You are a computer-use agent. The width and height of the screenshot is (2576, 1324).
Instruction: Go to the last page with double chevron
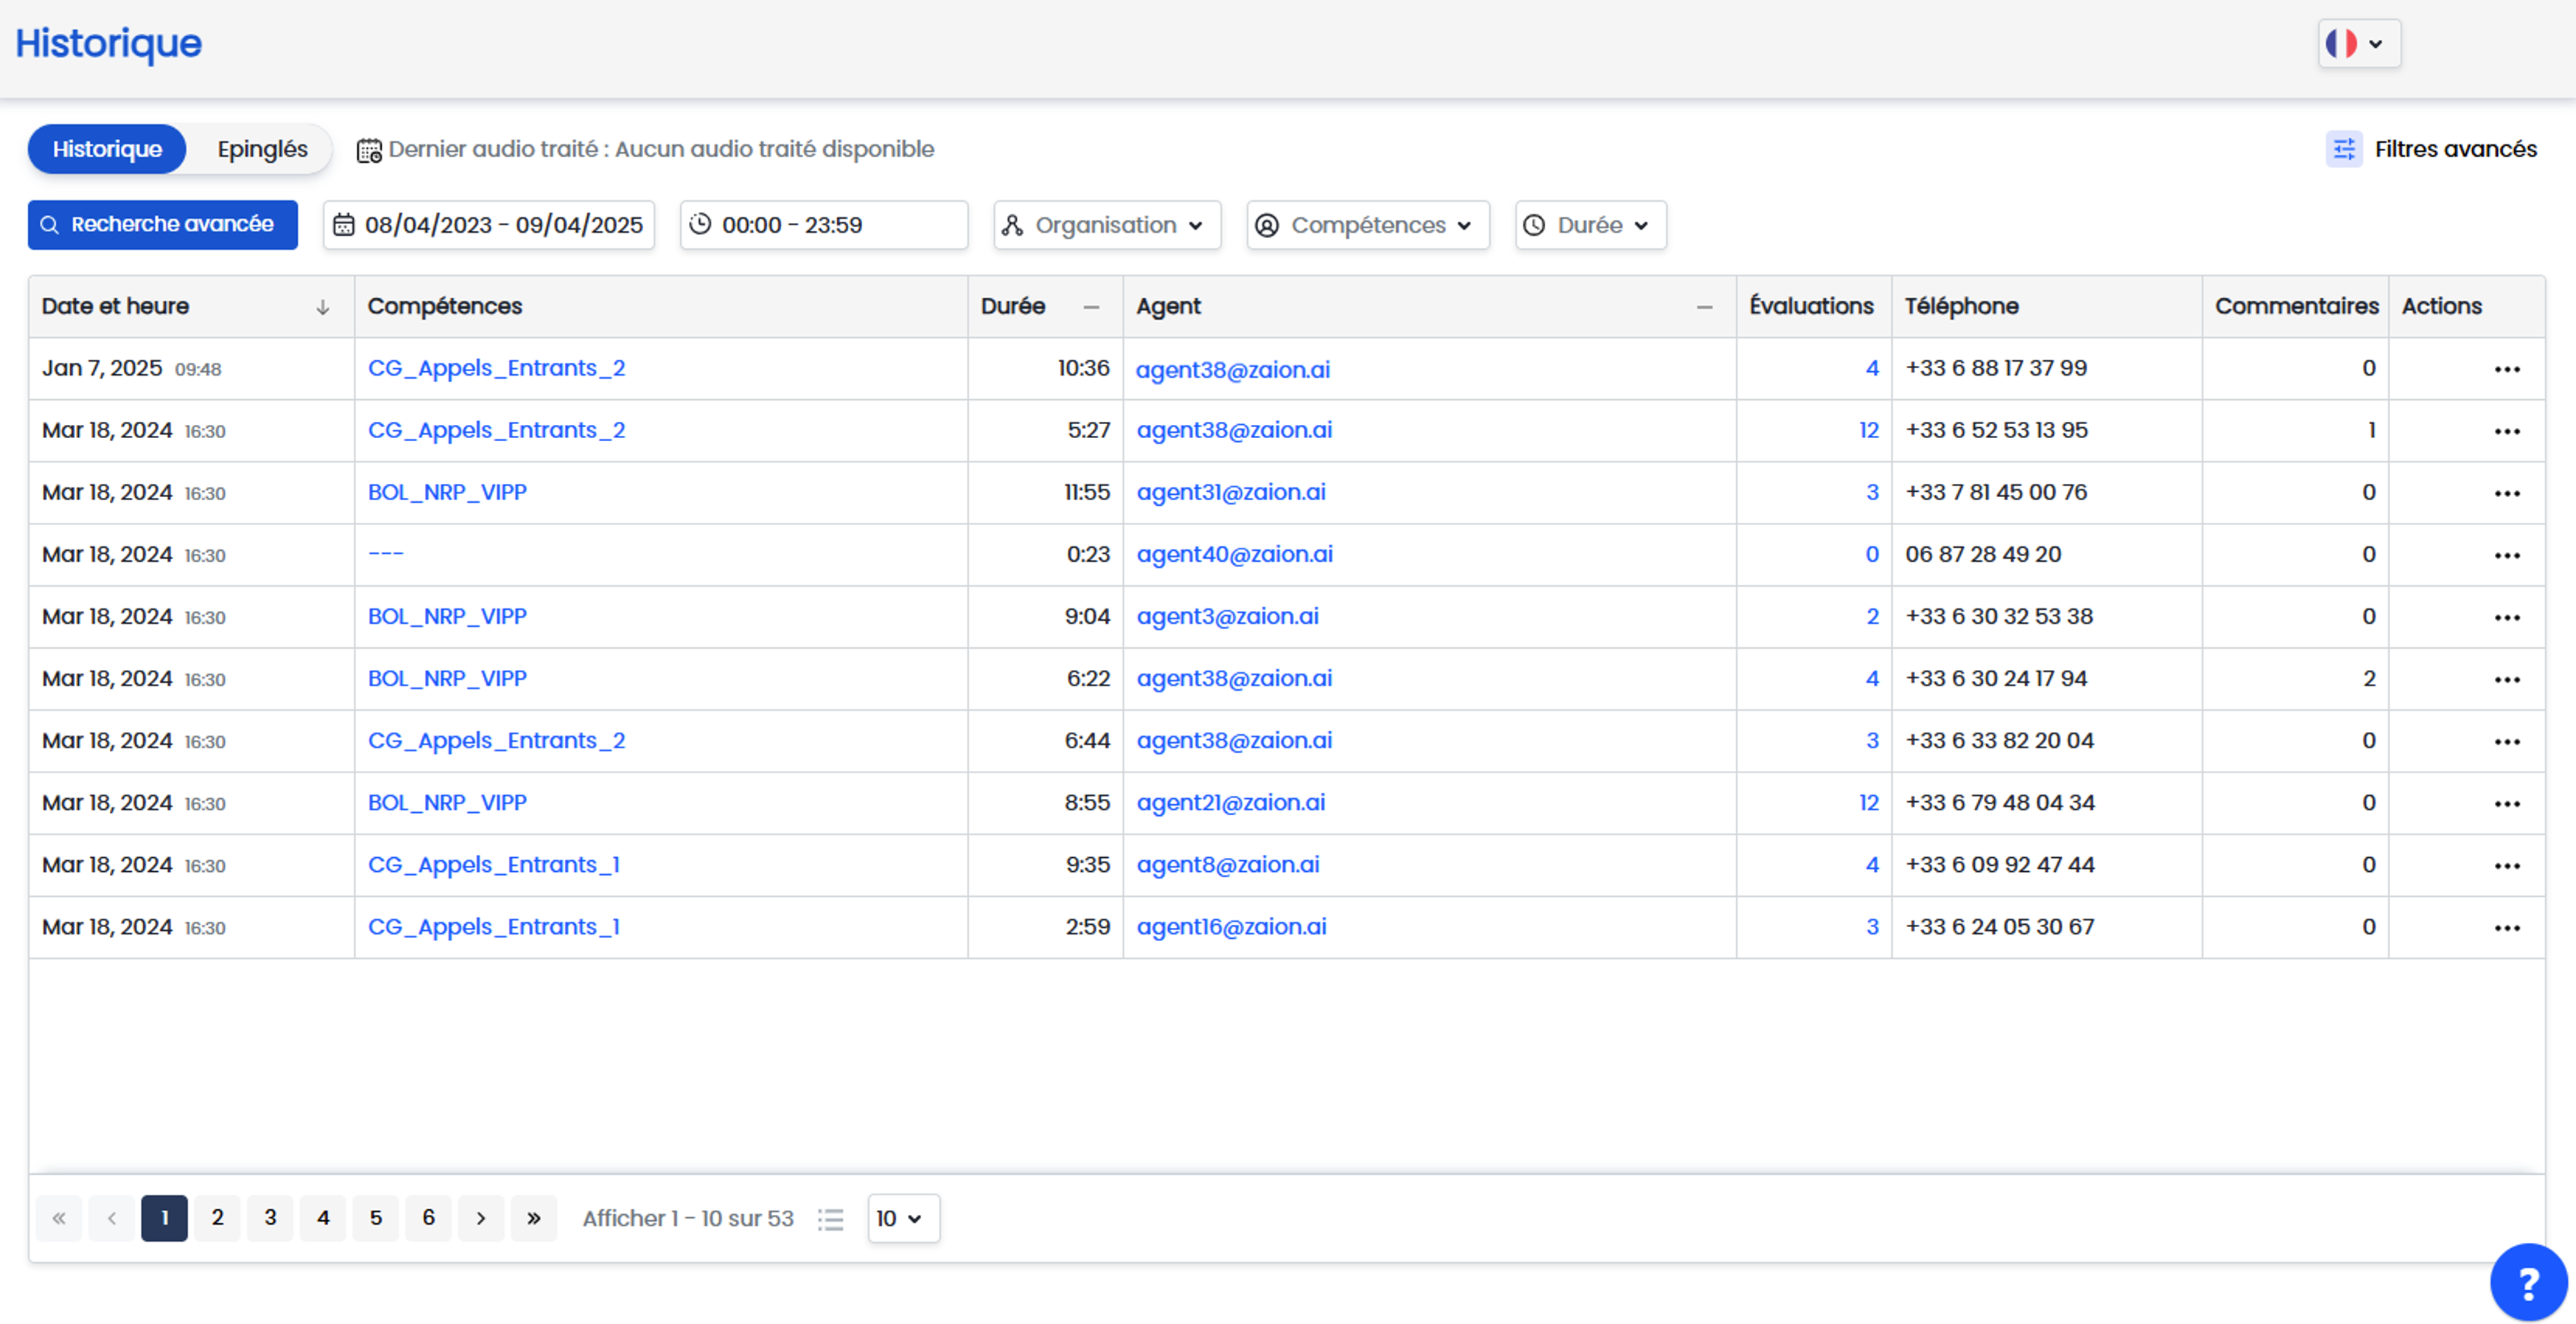coord(534,1218)
